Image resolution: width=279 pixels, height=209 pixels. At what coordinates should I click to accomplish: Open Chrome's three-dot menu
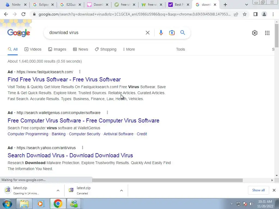coord(273,14)
